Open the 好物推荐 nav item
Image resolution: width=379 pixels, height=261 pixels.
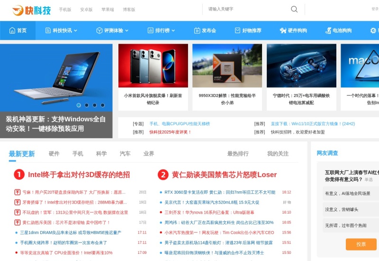coord(248,30)
